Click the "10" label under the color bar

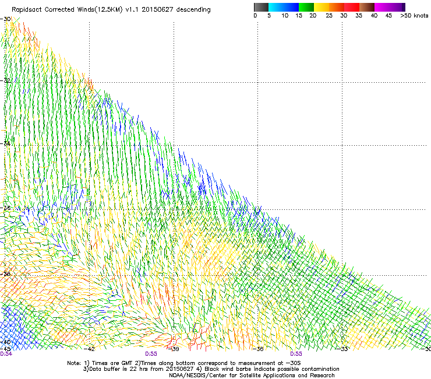pos(285,16)
